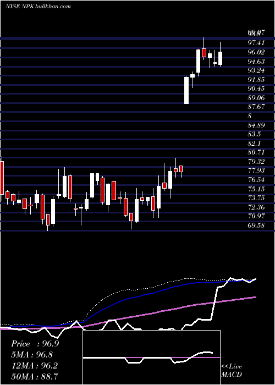The width and height of the screenshot is (275, 385).
Task: Choose the 82.1 price level label
Action: 255,144
